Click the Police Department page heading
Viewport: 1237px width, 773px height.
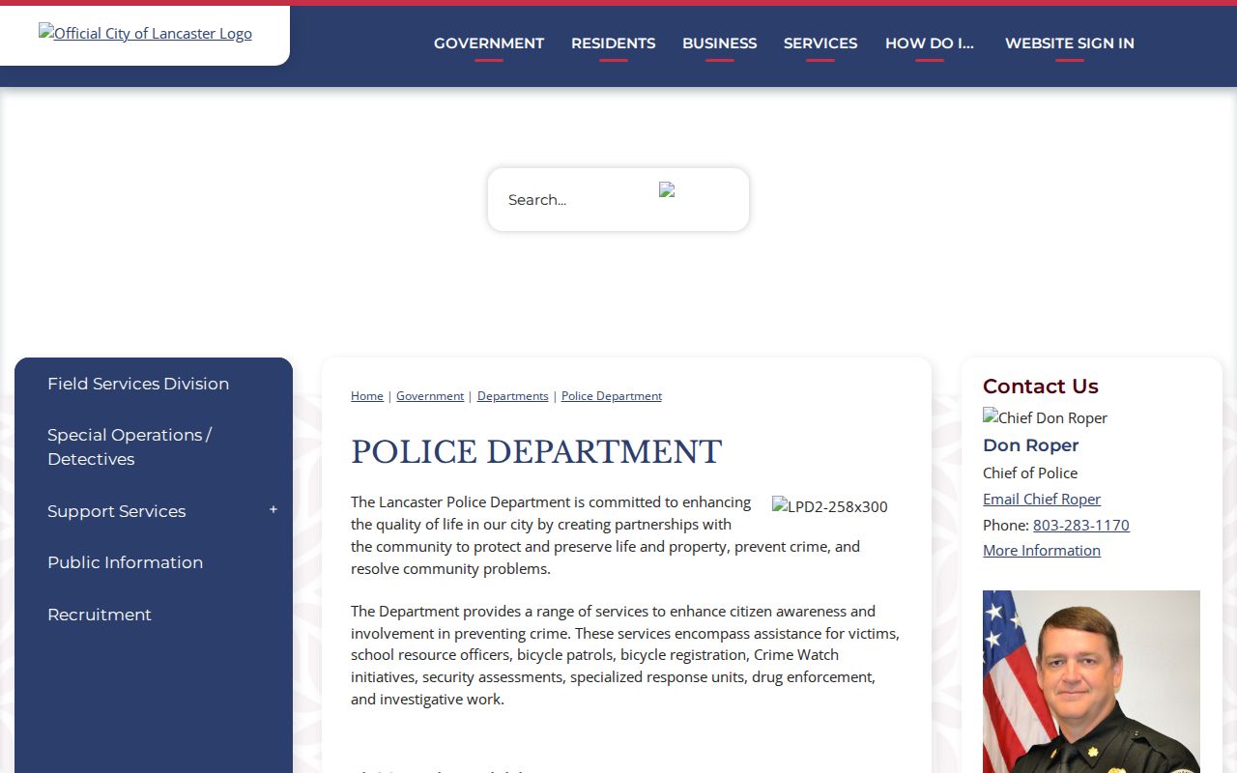(536, 452)
